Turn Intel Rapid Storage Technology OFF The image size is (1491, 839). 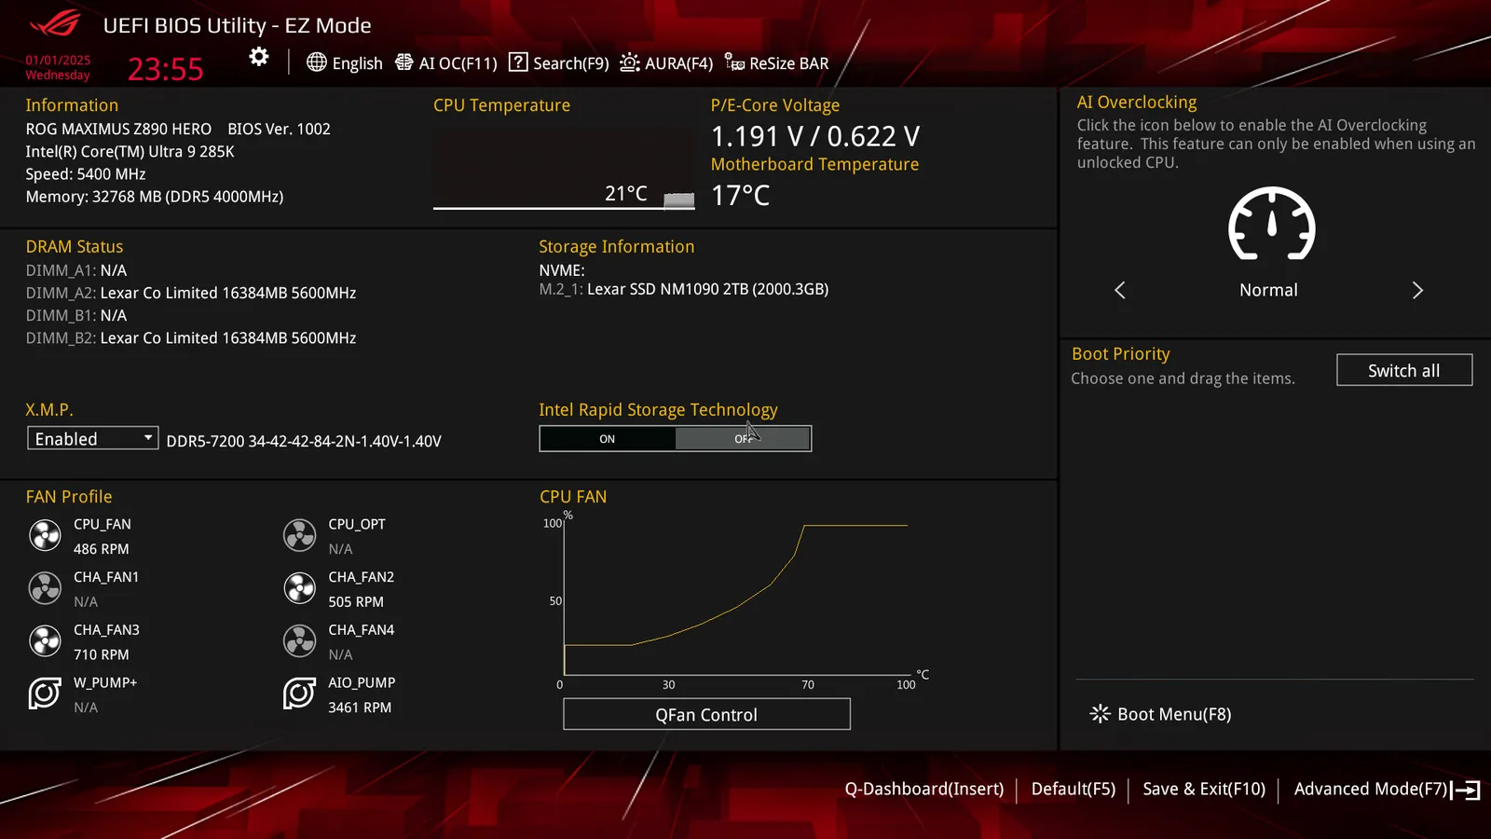click(743, 439)
